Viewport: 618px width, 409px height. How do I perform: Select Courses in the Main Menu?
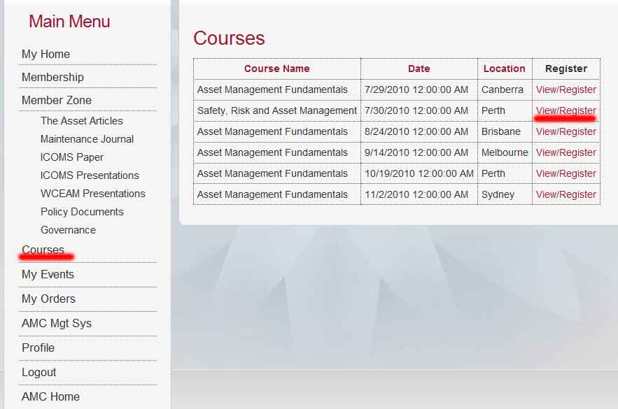coord(43,249)
